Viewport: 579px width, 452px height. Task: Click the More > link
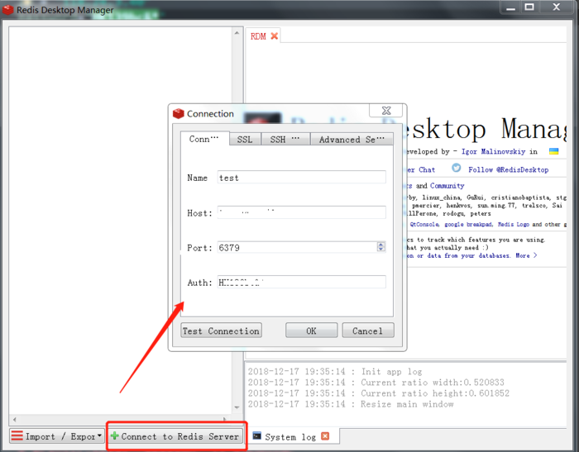point(526,255)
